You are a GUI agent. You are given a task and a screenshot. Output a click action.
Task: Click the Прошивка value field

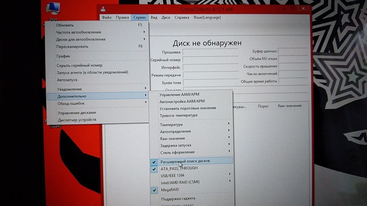(x=210, y=52)
